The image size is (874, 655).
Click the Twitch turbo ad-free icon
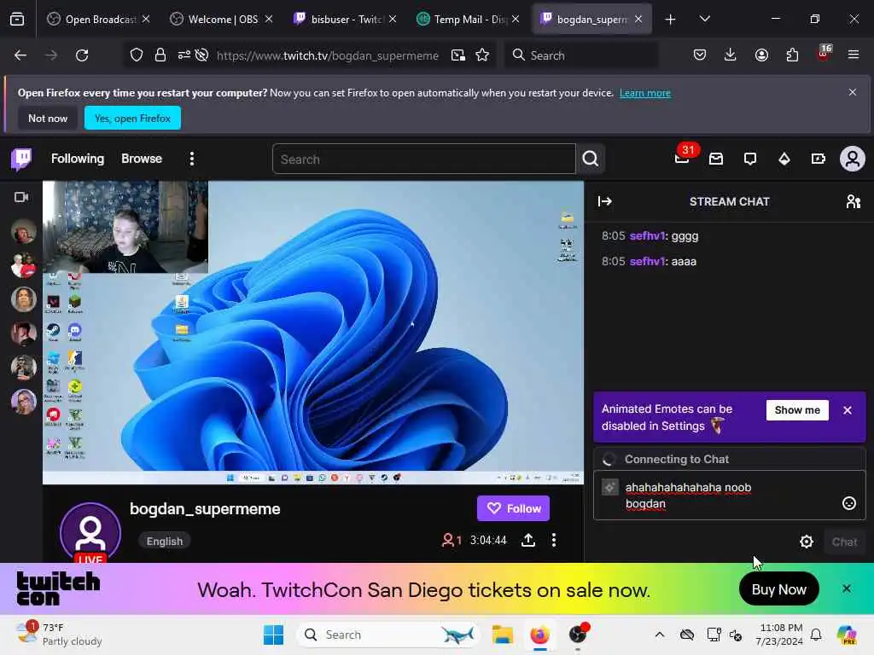pos(818,159)
